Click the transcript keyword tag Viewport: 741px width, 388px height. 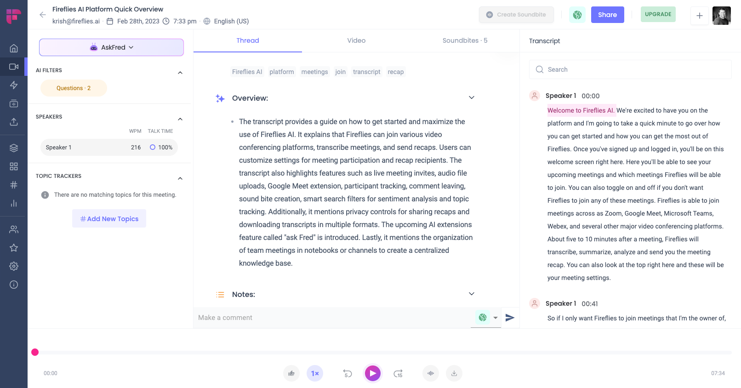pos(367,72)
